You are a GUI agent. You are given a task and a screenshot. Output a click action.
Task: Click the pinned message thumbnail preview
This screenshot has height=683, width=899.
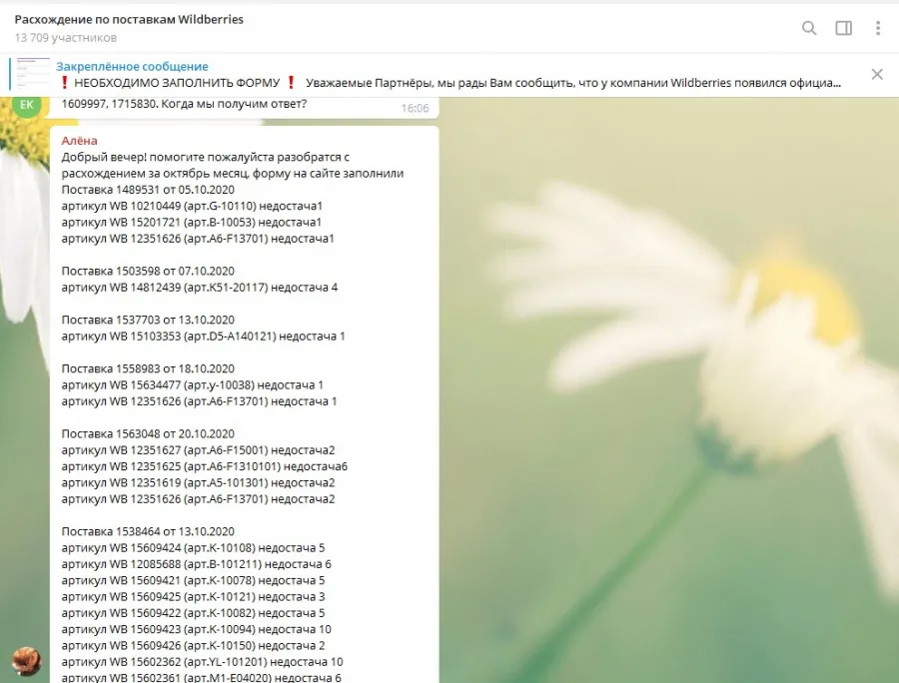pos(33,74)
